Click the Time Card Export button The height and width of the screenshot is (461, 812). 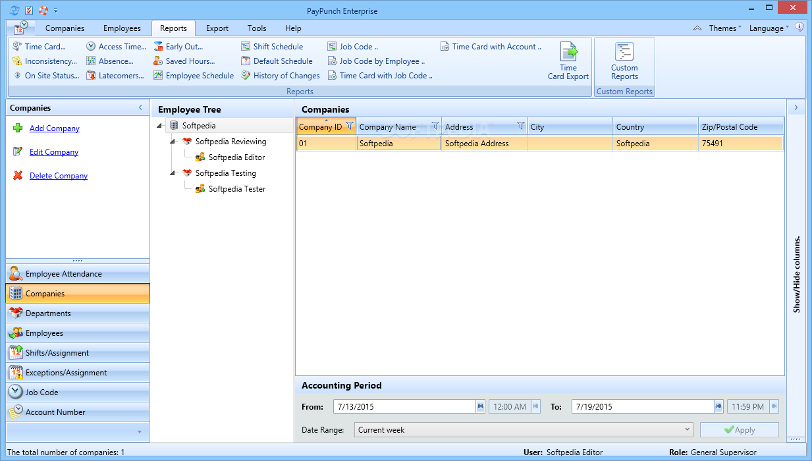click(568, 61)
